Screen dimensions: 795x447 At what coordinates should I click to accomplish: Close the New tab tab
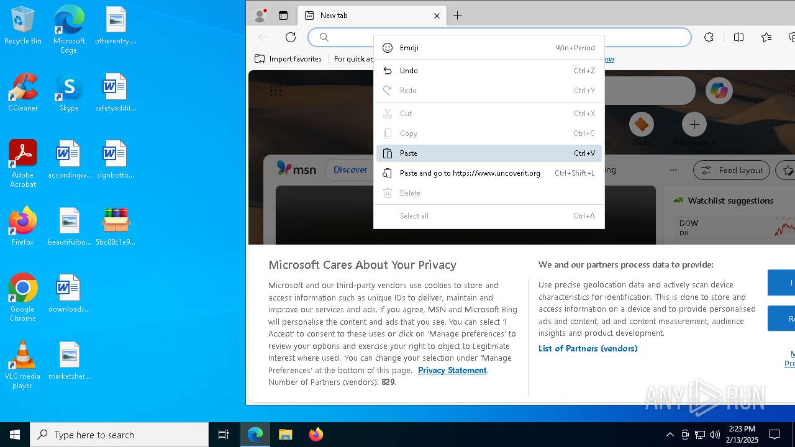[x=437, y=16]
